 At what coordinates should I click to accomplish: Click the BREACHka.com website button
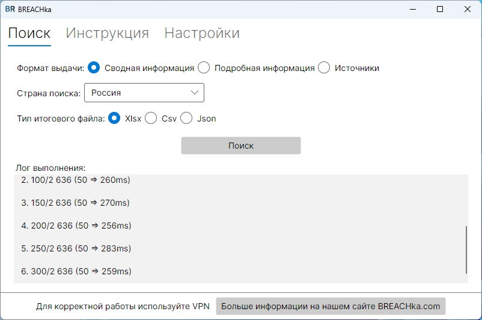331,306
